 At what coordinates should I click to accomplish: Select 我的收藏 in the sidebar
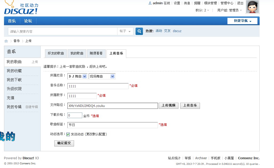click(x=14, y=71)
